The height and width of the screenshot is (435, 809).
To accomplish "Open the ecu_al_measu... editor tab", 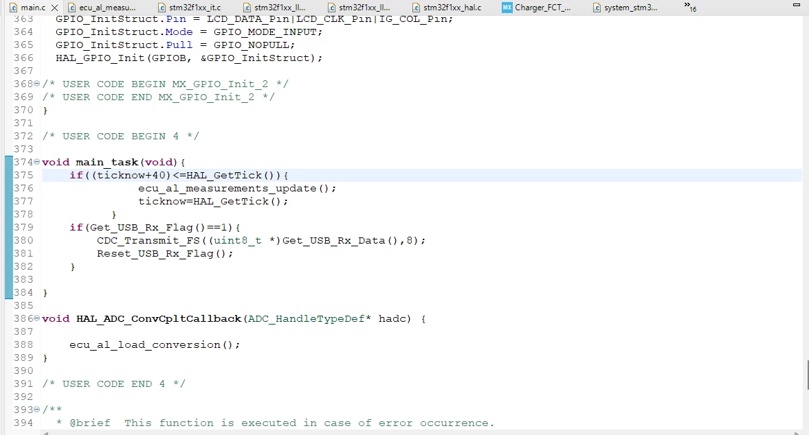I will pyautogui.click(x=102, y=8).
